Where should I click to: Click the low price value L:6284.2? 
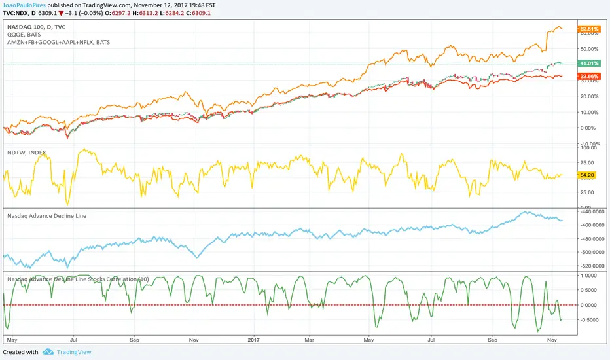point(171,13)
